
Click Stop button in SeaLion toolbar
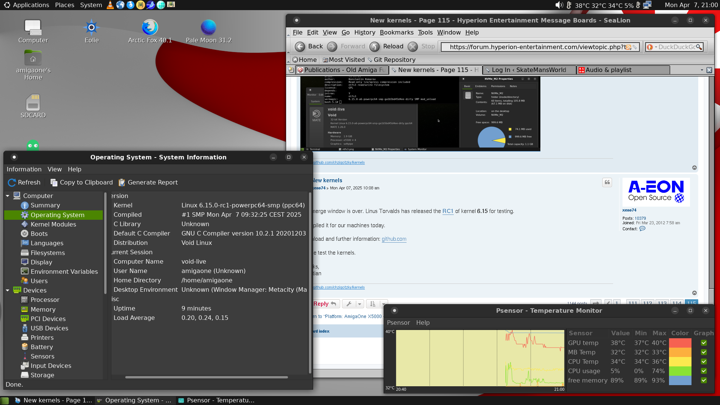coord(421,46)
